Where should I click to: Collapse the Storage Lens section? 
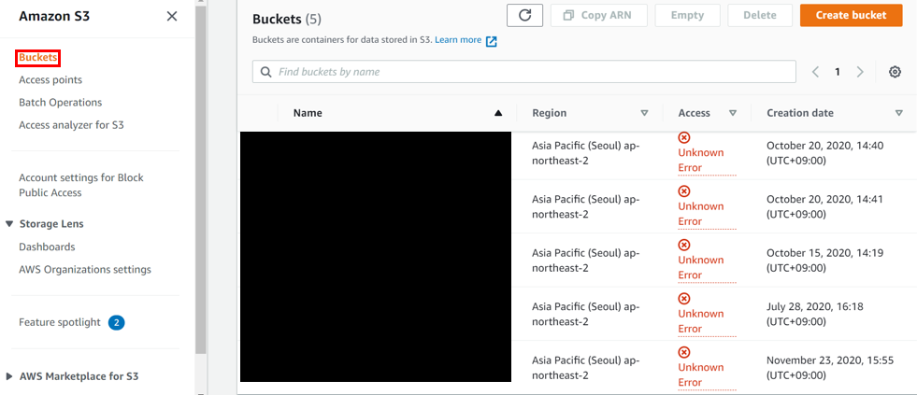click(9, 224)
